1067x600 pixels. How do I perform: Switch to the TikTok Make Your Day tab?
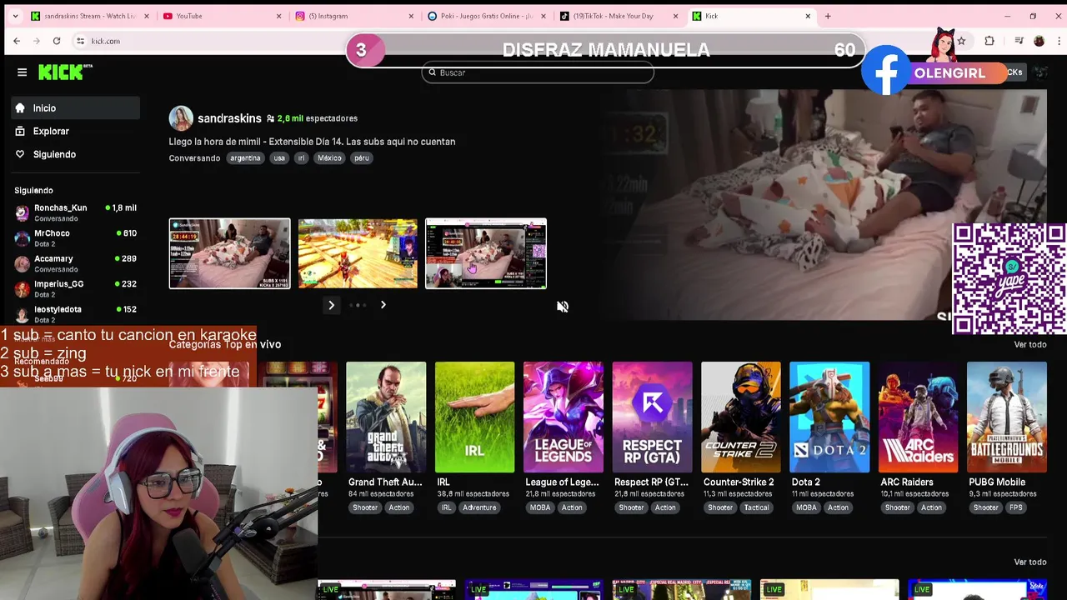(620, 16)
